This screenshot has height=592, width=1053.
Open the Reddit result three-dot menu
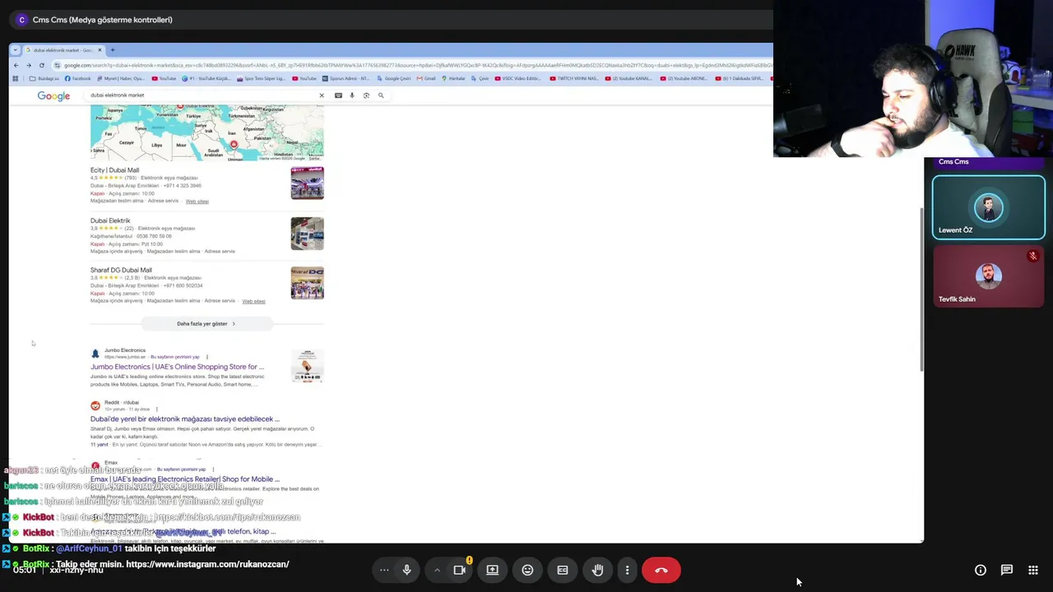[x=156, y=409]
